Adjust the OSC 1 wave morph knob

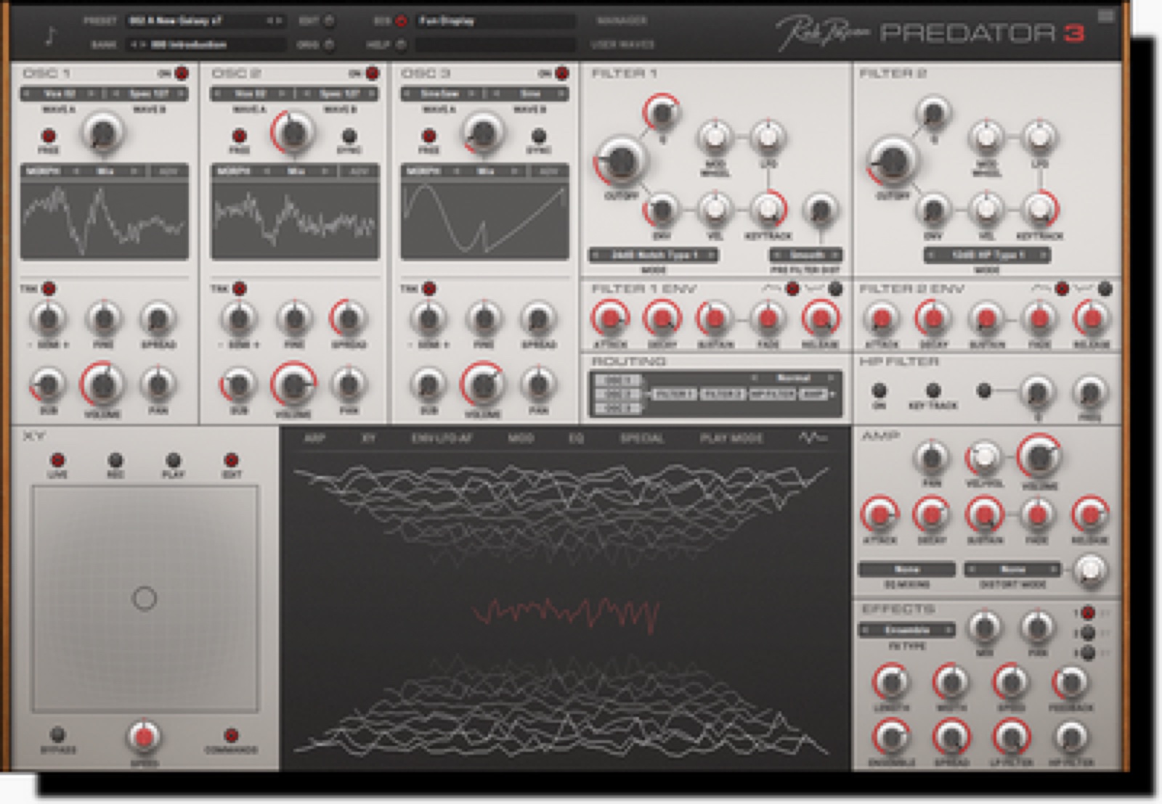point(103,133)
